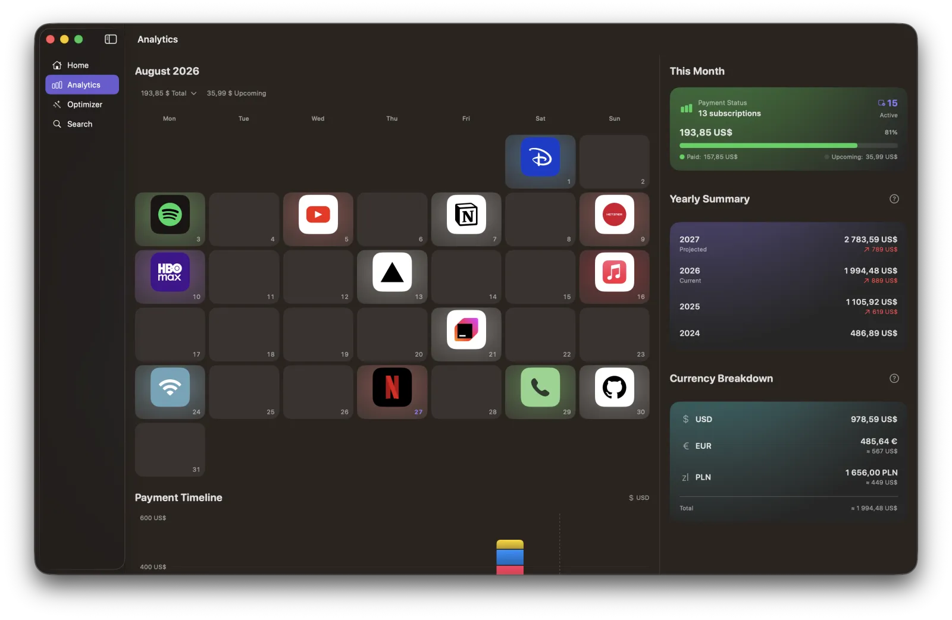Open the Netflix subscription icon

tap(392, 388)
